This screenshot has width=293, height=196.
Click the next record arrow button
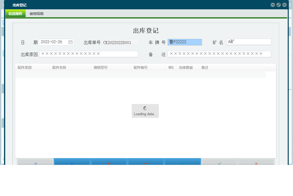[72, 163]
